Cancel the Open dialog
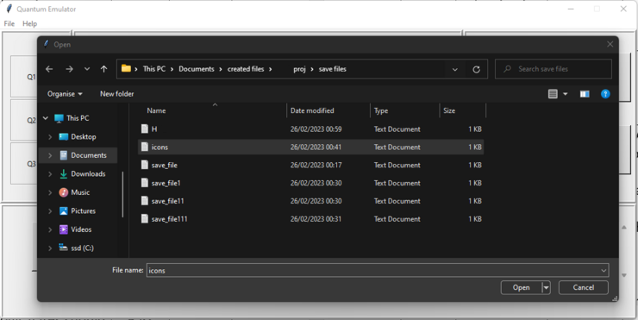This screenshot has height=320, width=638. click(584, 287)
